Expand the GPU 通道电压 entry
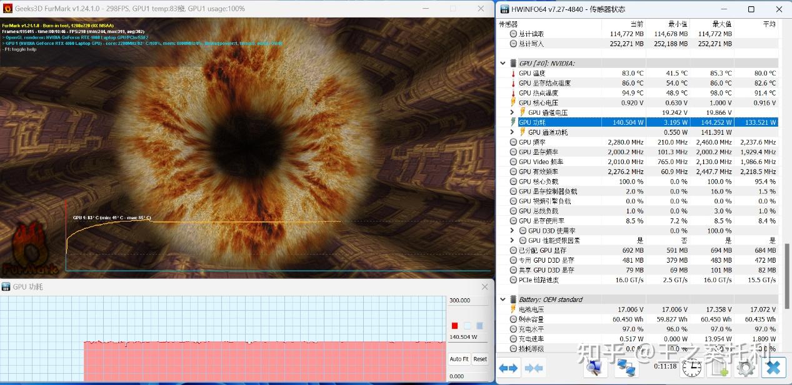 click(511, 112)
